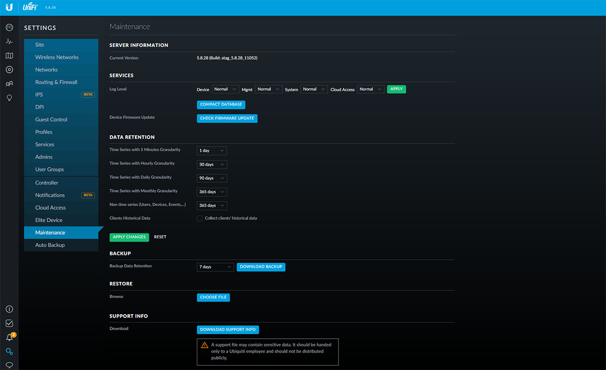Go to Site settings
The height and width of the screenshot is (370, 606).
click(x=61, y=45)
